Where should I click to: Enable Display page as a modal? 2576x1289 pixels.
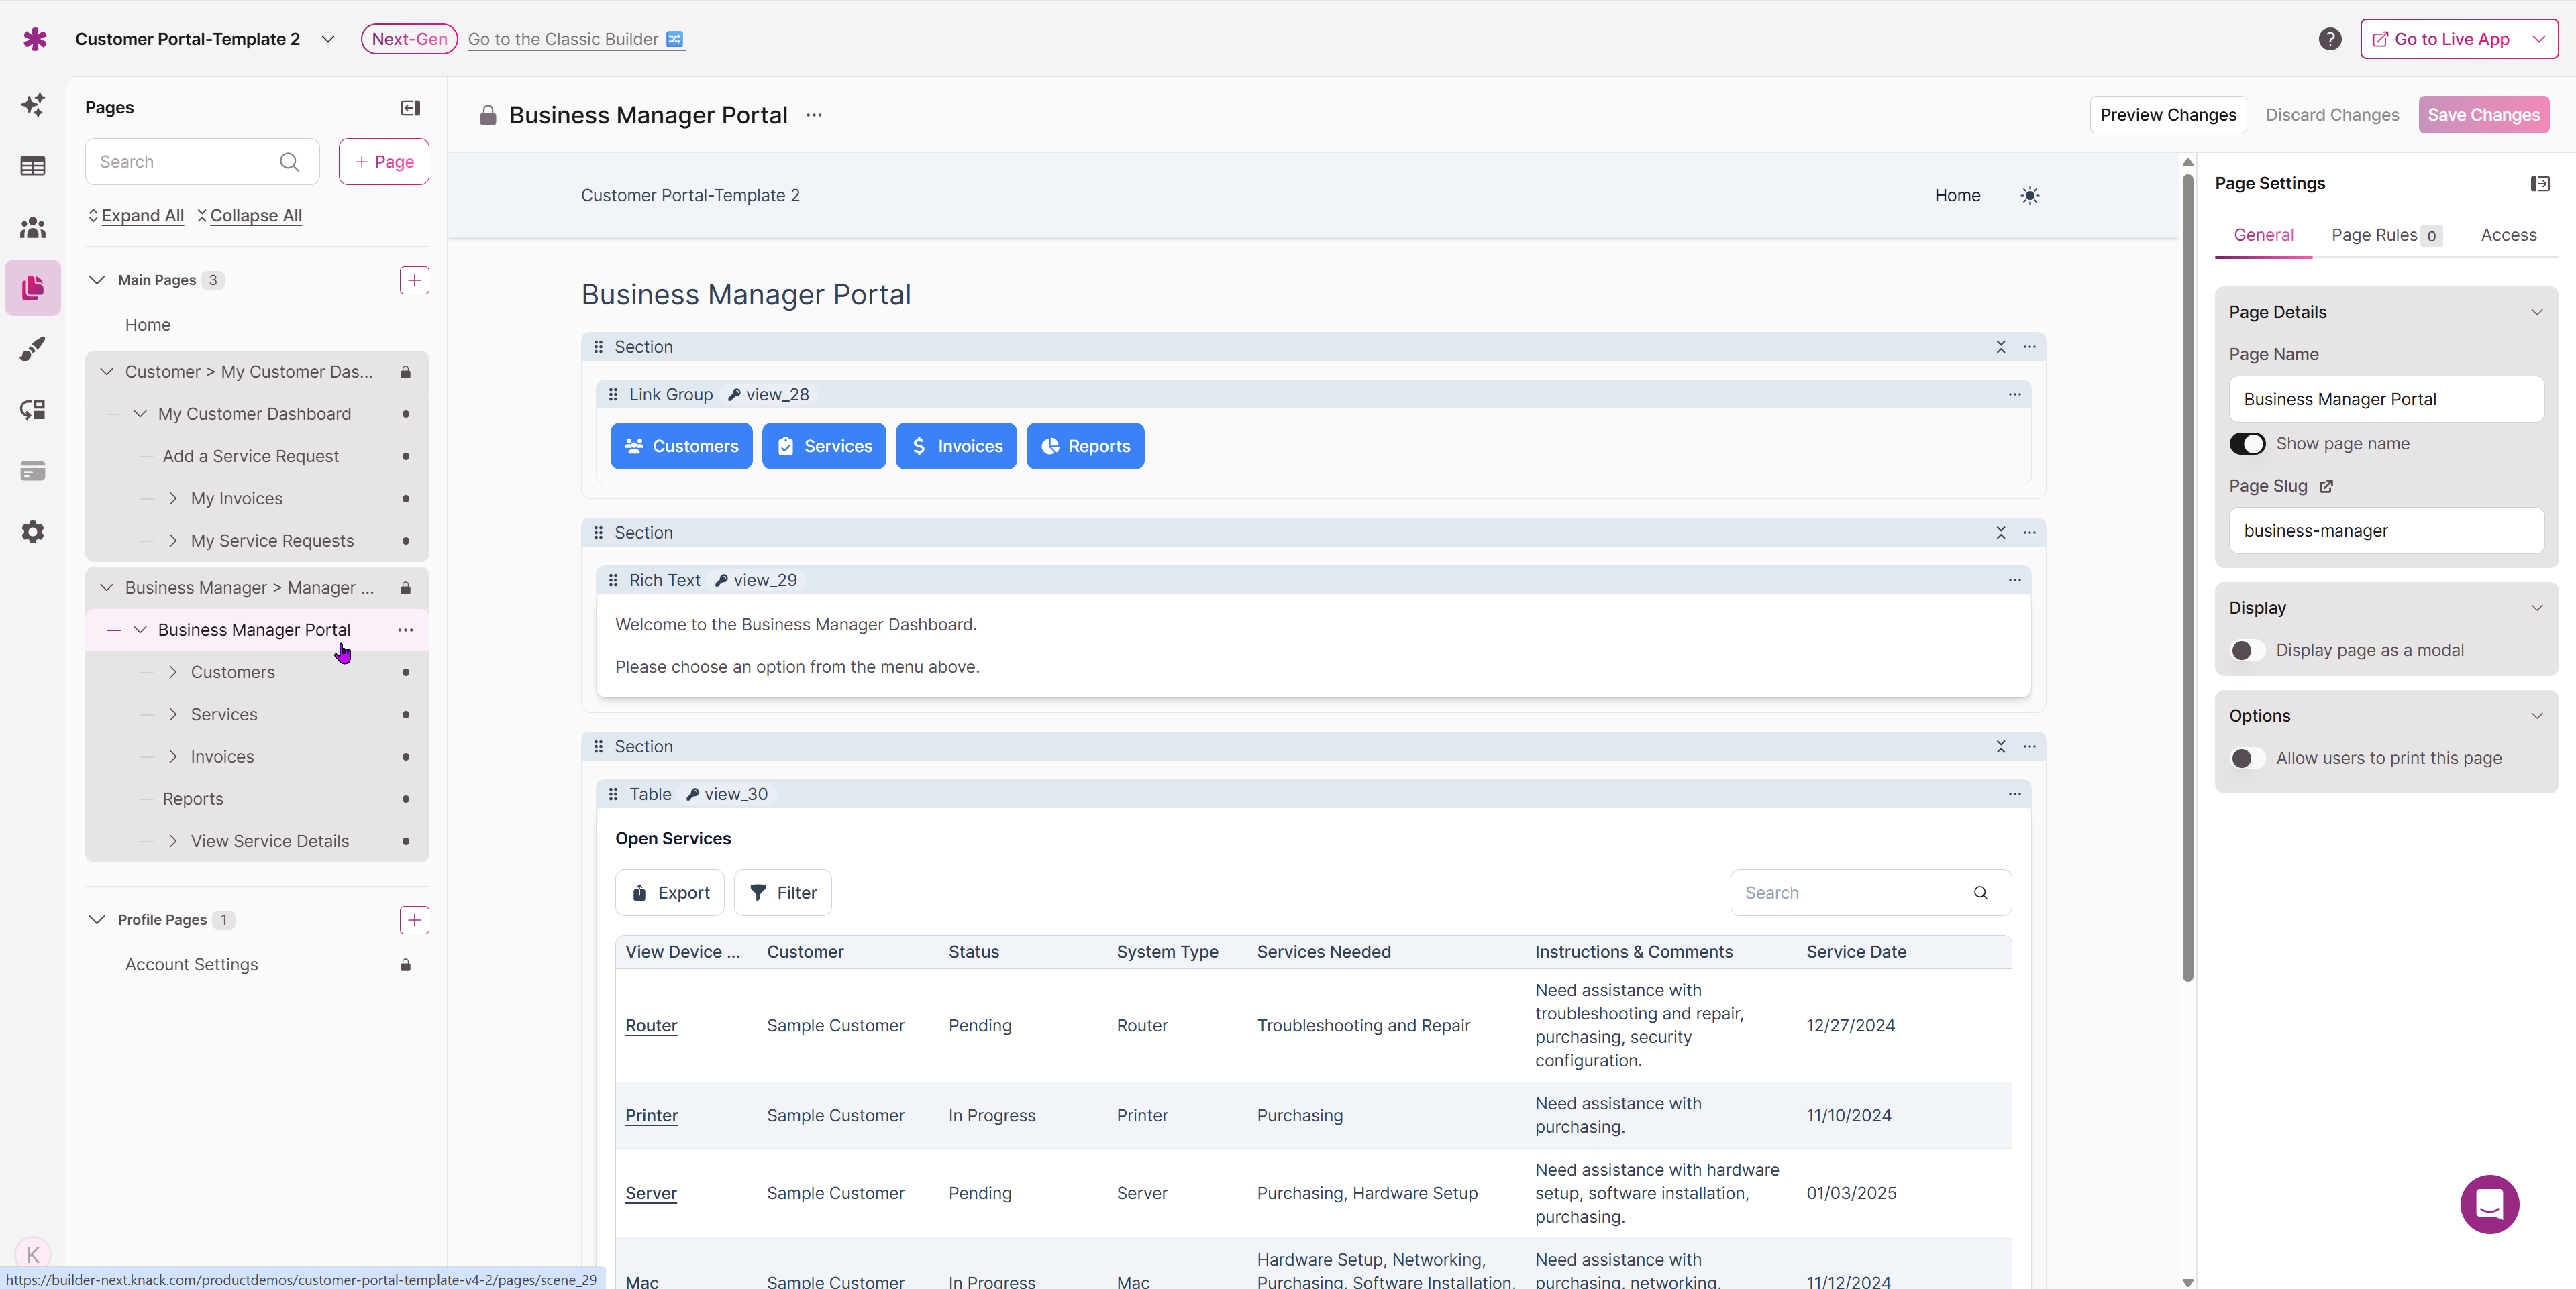(2247, 651)
